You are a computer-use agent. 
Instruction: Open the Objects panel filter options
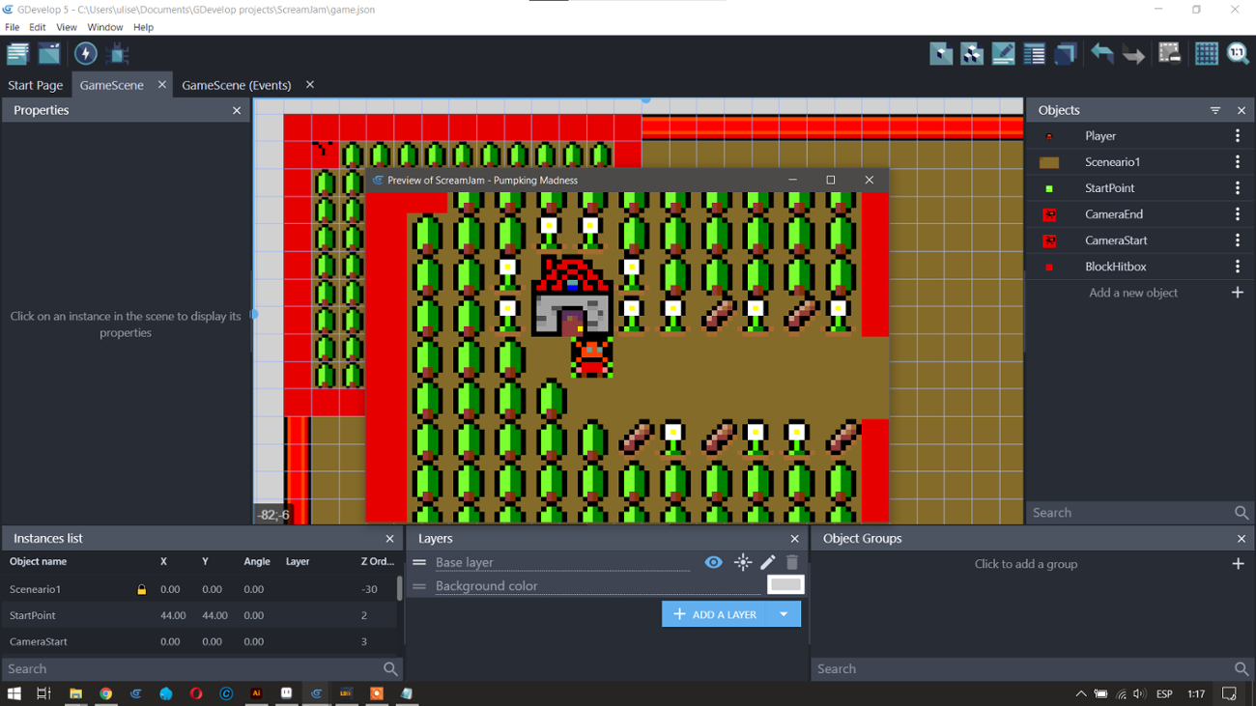point(1213,109)
